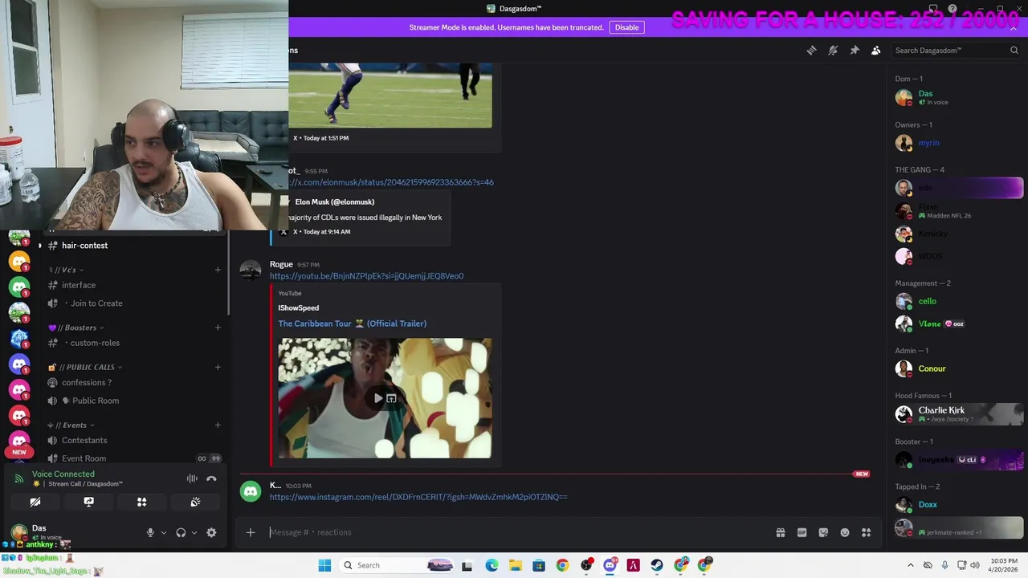Open the GIF picker
The width and height of the screenshot is (1028, 578).
coord(802,532)
